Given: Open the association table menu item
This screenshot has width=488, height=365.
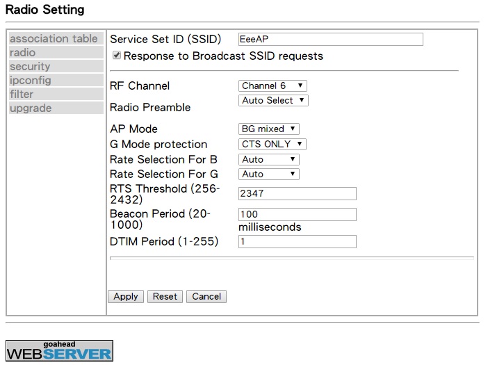Looking at the screenshot, I should tap(56, 38).
